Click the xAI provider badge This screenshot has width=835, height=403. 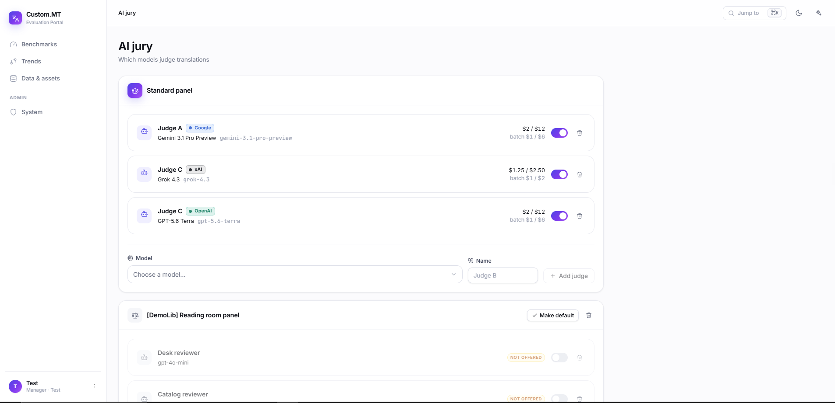[195, 170]
